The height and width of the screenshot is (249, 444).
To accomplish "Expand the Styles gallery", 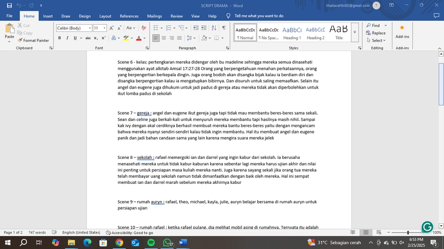I will point(355,32).
